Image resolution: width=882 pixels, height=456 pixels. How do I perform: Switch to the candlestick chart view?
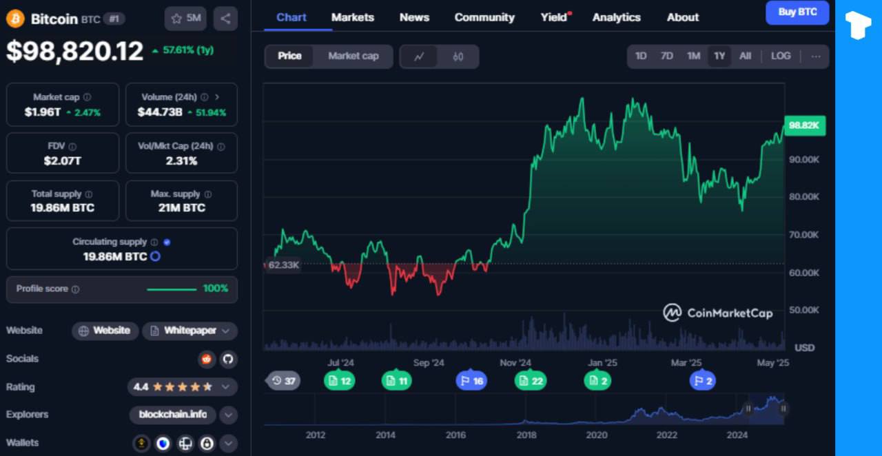pos(458,56)
